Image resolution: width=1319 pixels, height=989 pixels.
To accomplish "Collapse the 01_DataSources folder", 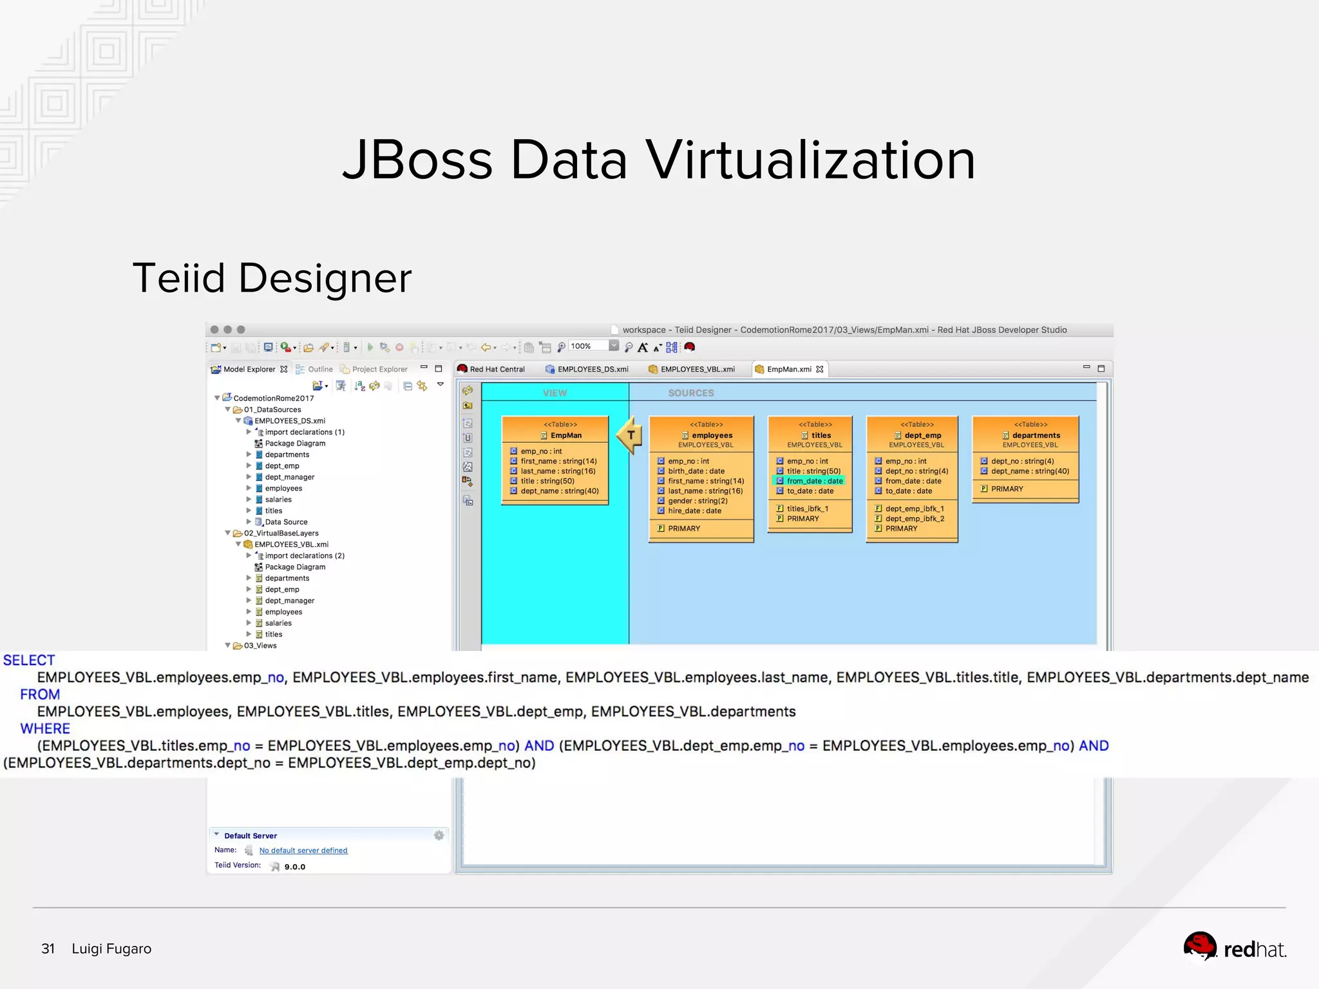I will (x=227, y=410).
